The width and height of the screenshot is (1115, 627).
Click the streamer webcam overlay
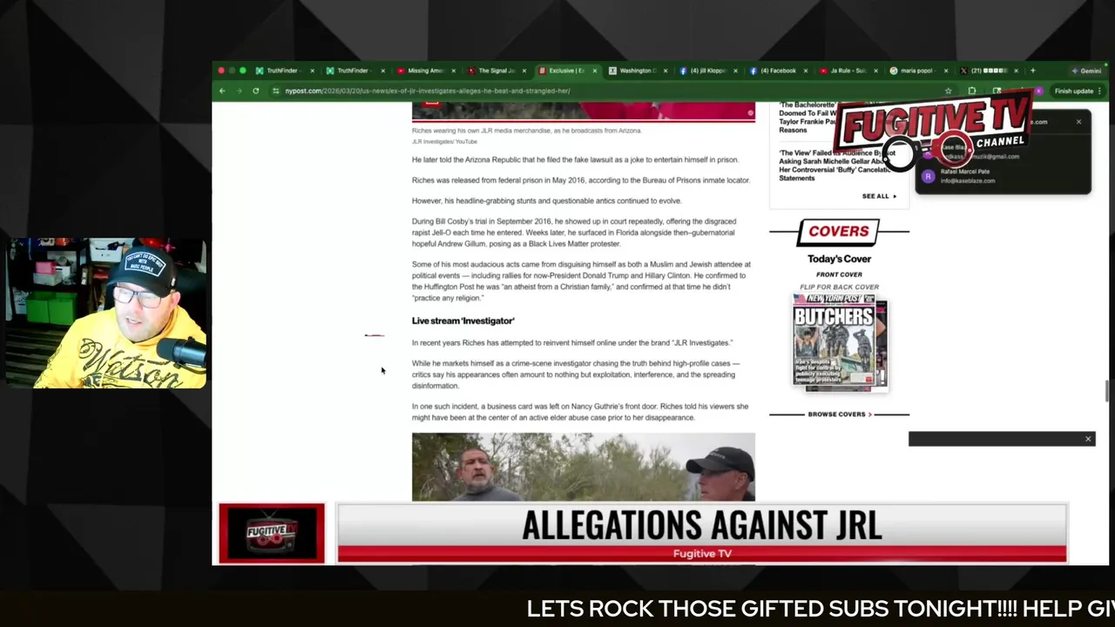[x=106, y=313]
